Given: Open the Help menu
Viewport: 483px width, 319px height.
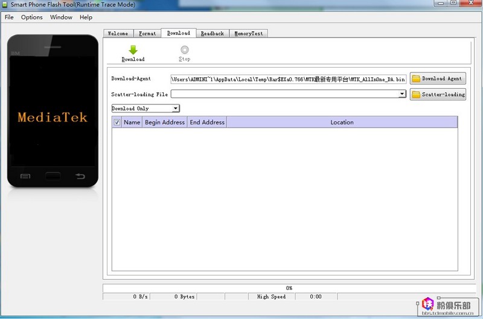Looking at the screenshot, I should (86, 18).
